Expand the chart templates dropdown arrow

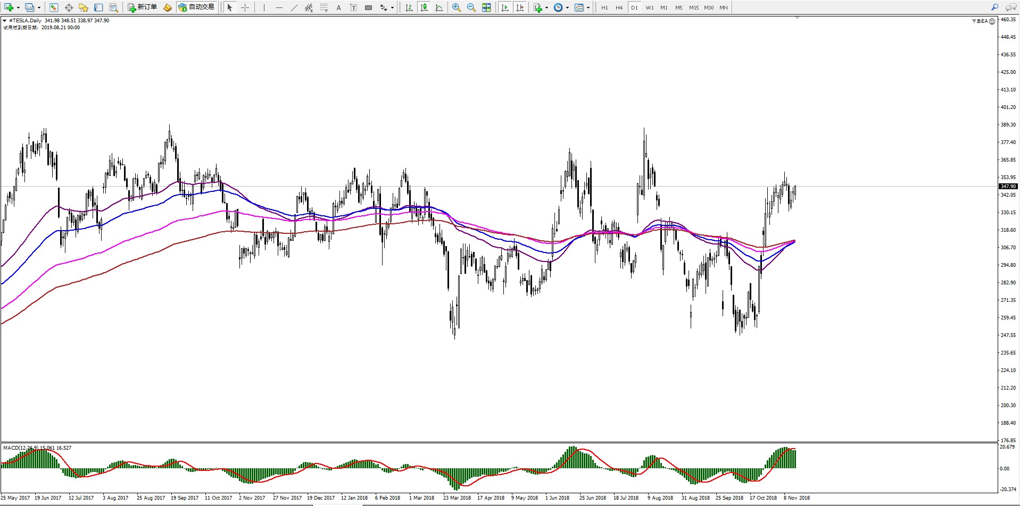tap(588, 7)
